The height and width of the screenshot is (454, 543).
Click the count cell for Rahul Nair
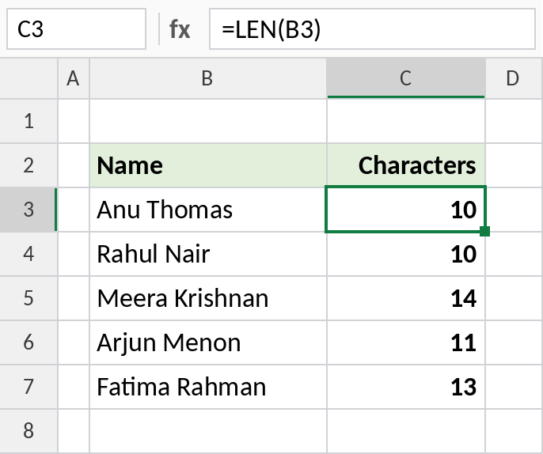(x=406, y=254)
